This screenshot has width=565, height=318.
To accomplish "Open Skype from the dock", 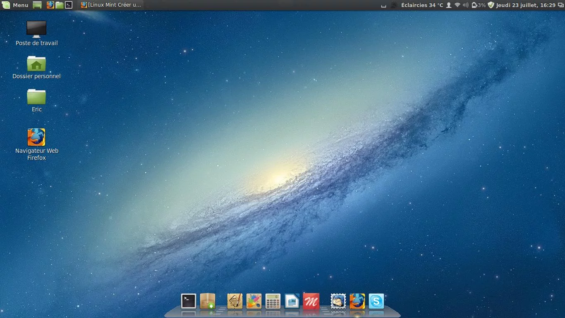I will (376, 301).
